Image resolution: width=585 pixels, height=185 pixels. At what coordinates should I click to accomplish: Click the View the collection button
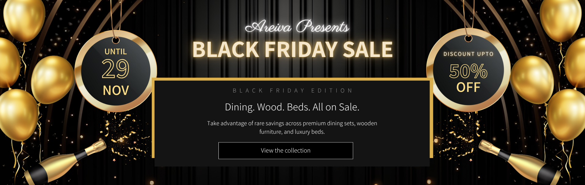coord(285,150)
